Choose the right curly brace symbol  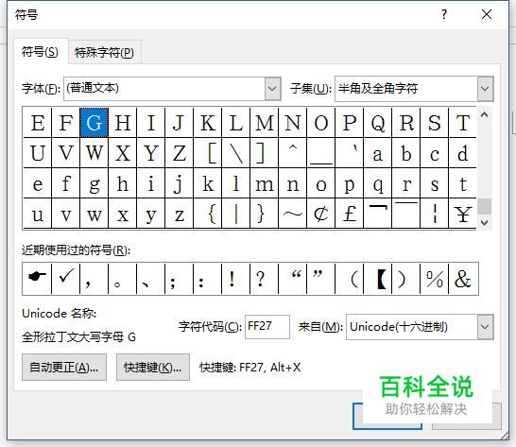[x=264, y=214]
